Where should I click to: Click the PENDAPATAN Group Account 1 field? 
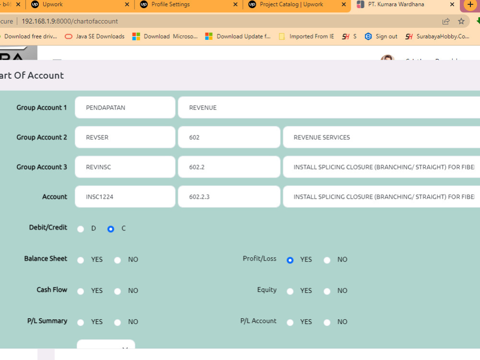[125, 108]
